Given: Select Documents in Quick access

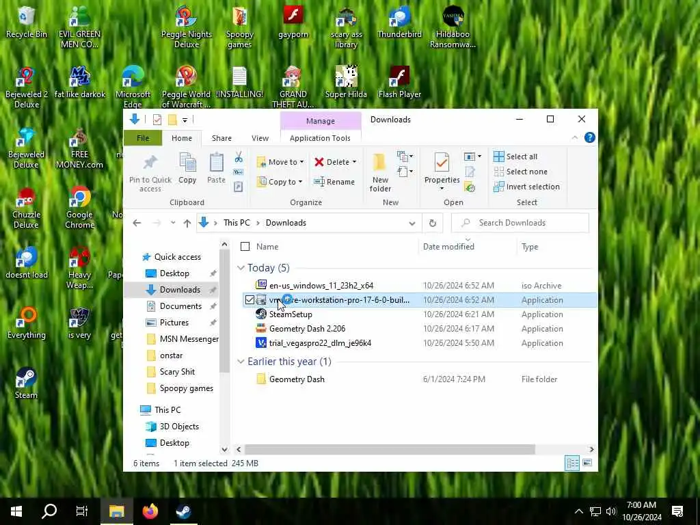Looking at the screenshot, I should pyautogui.click(x=180, y=306).
